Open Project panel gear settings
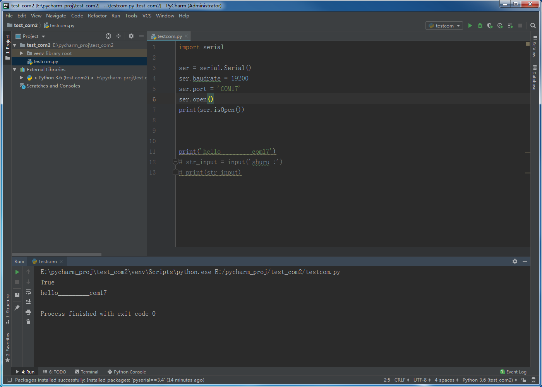Image resolution: width=542 pixels, height=387 pixels. point(131,36)
